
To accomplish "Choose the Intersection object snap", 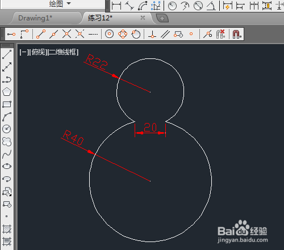I will point(66,34).
